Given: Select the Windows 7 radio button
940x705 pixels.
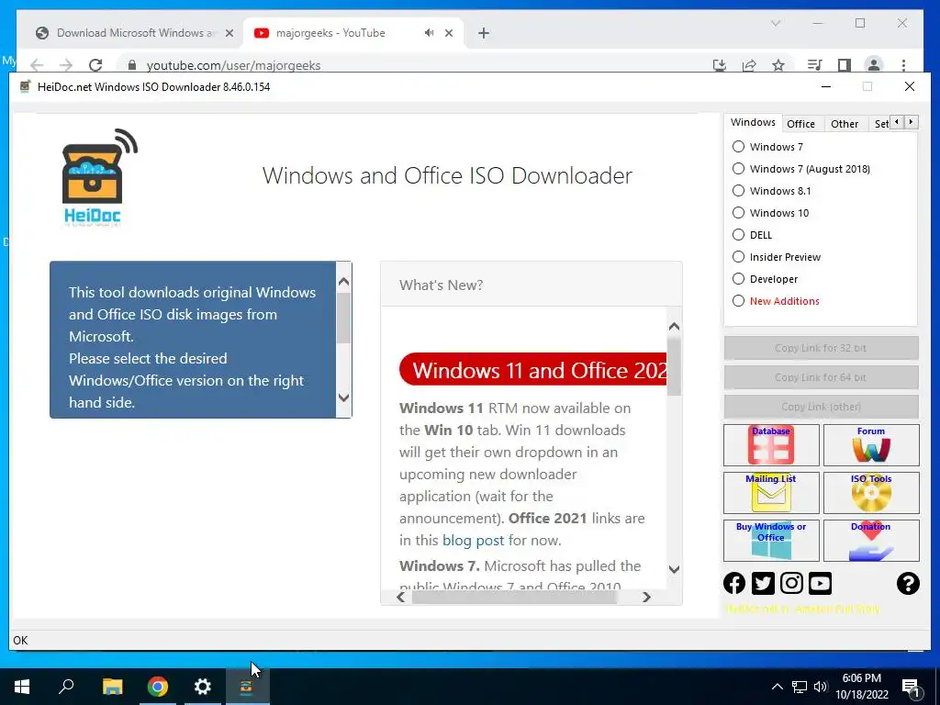Looking at the screenshot, I should click(739, 146).
